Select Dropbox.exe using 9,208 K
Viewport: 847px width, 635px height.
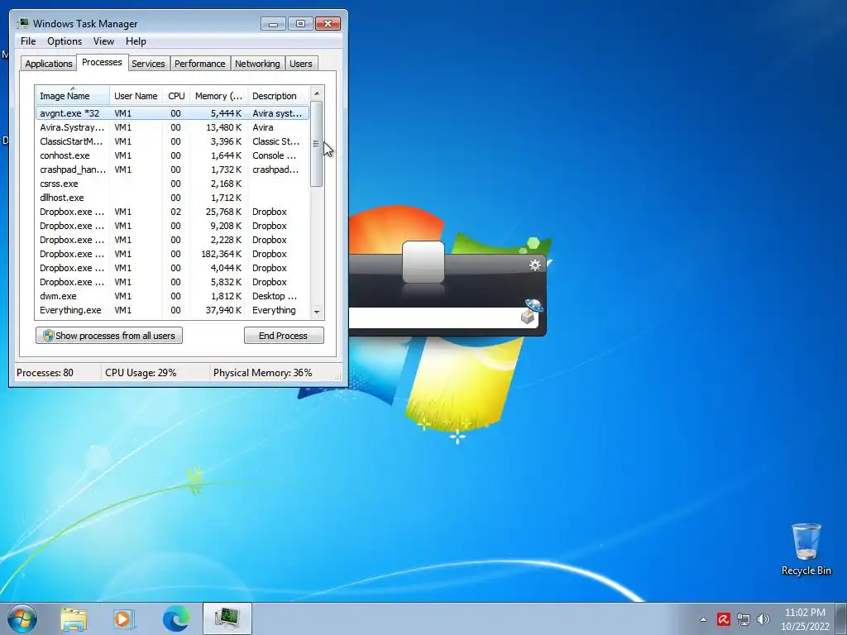172,226
